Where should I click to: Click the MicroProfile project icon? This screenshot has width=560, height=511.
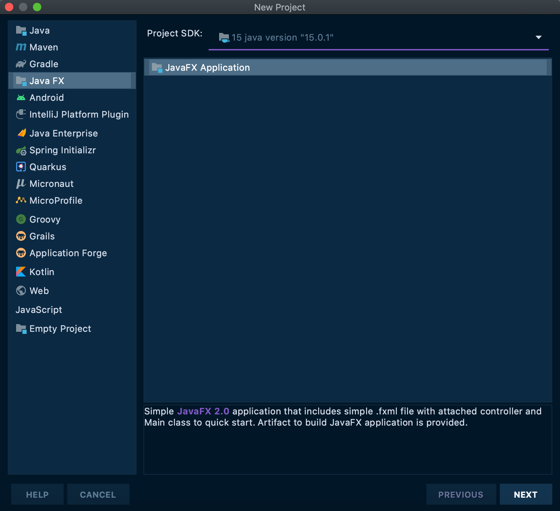point(21,201)
